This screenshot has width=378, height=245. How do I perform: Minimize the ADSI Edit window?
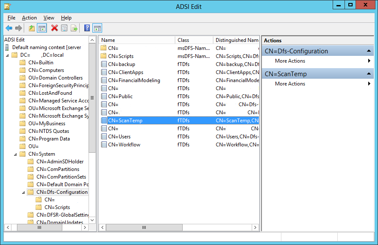pos(339,5)
